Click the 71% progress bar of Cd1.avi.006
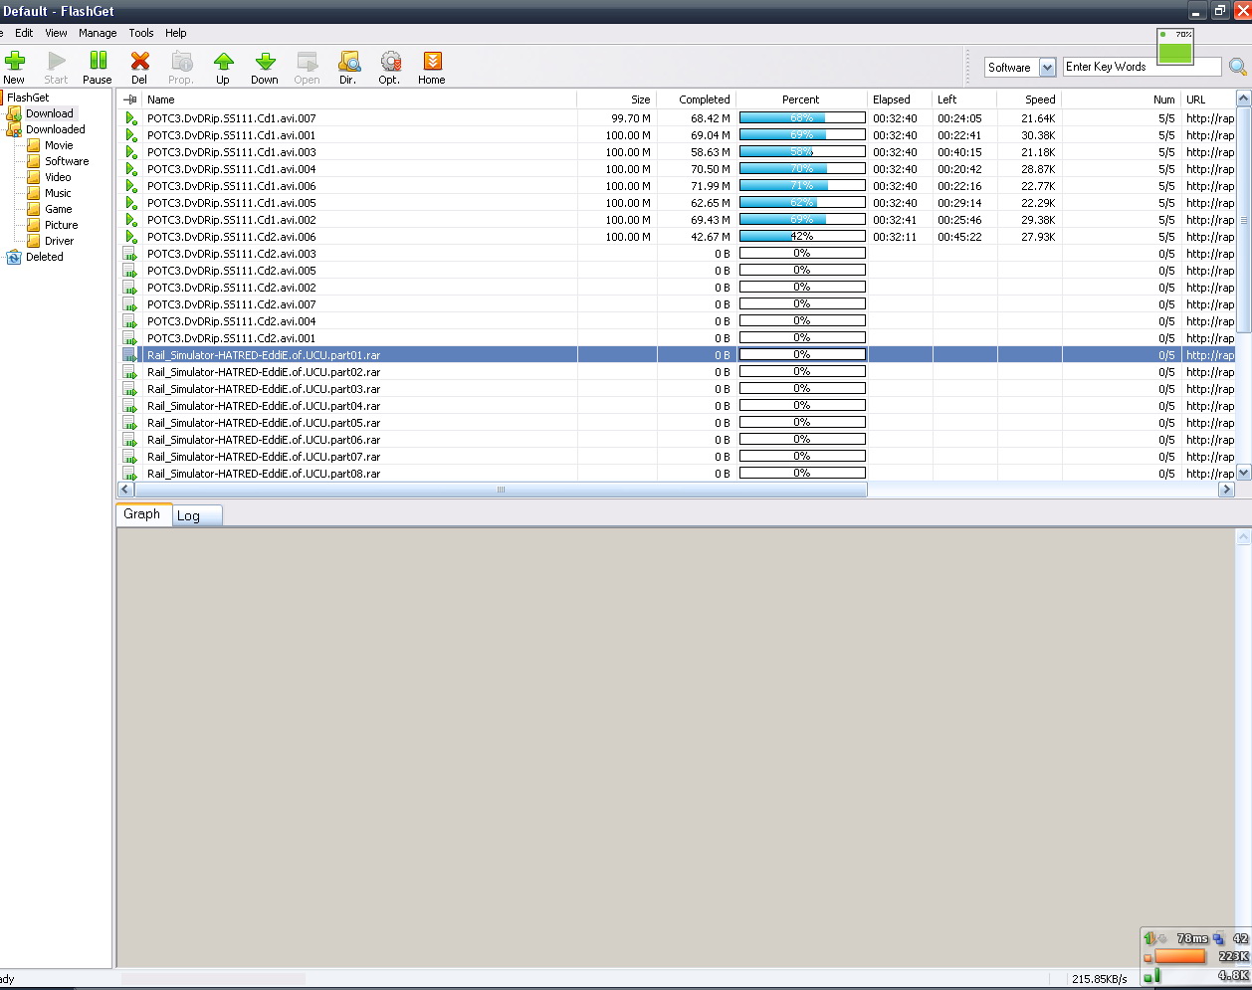 tap(802, 186)
